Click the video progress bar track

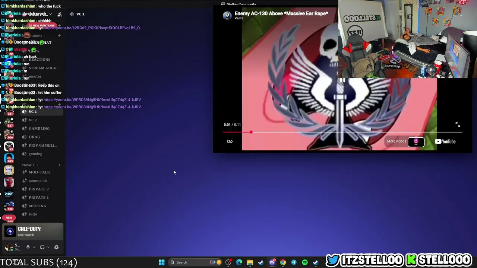click(342, 132)
